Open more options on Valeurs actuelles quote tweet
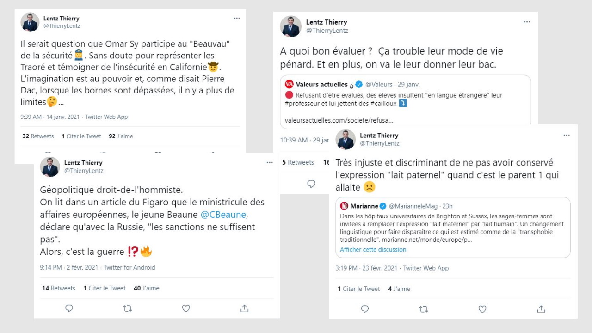The image size is (592, 333). click(x=527, y=22)
